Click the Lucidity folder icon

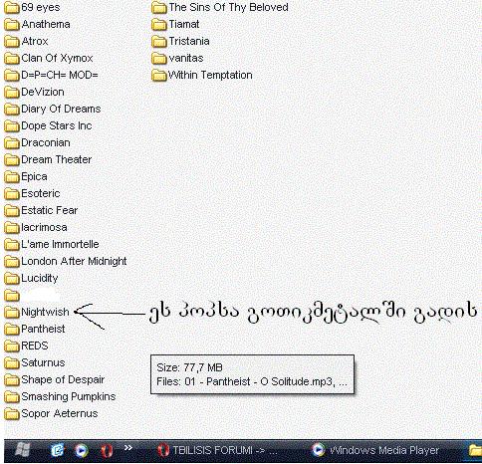click(x=12, y=278)
